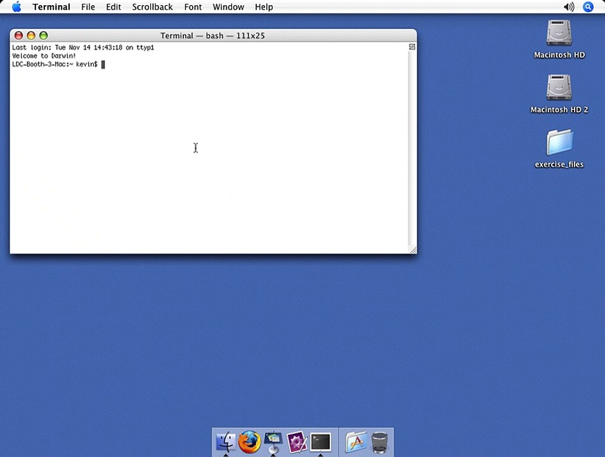Click the 'Macintosh HD' label text

559,55
